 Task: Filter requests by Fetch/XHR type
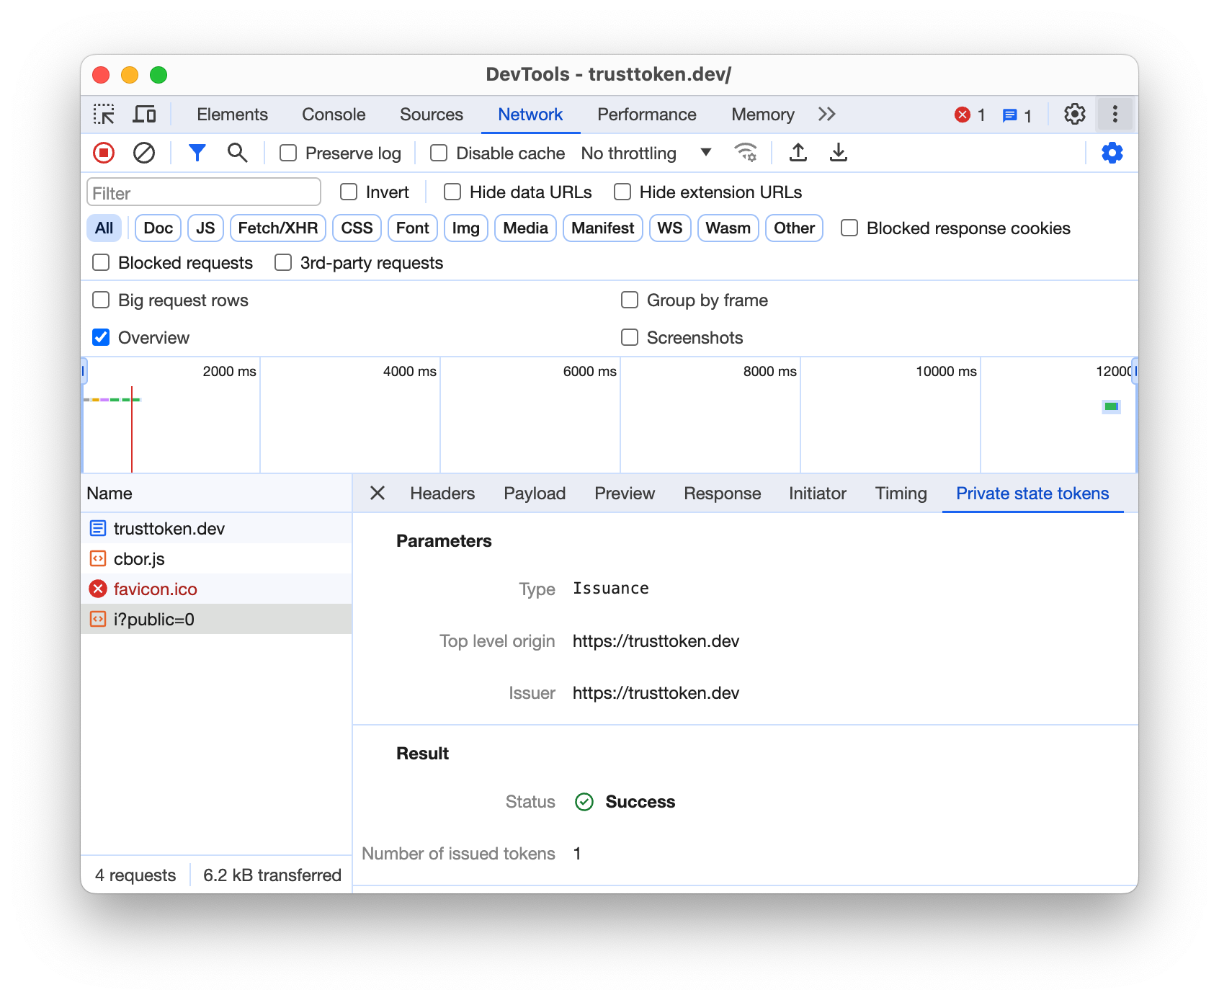click(x=277, y=228)
